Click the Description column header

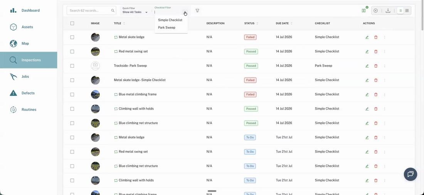215,23
